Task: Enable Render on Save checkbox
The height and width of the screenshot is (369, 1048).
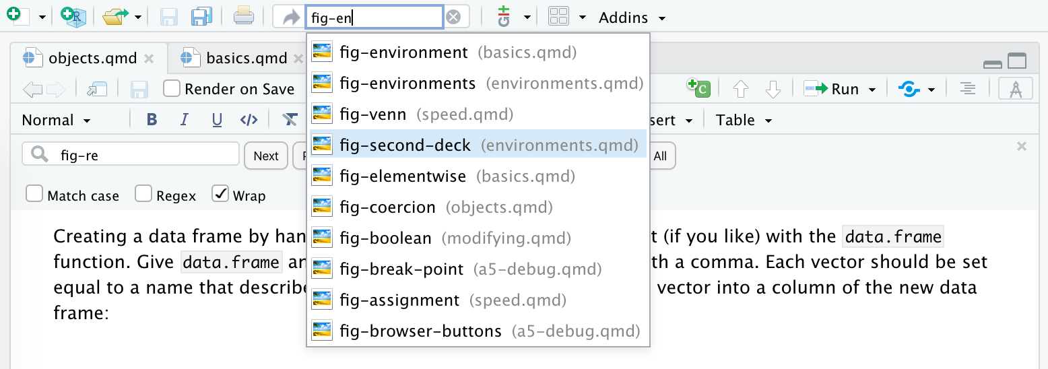Action: point(172,89)
